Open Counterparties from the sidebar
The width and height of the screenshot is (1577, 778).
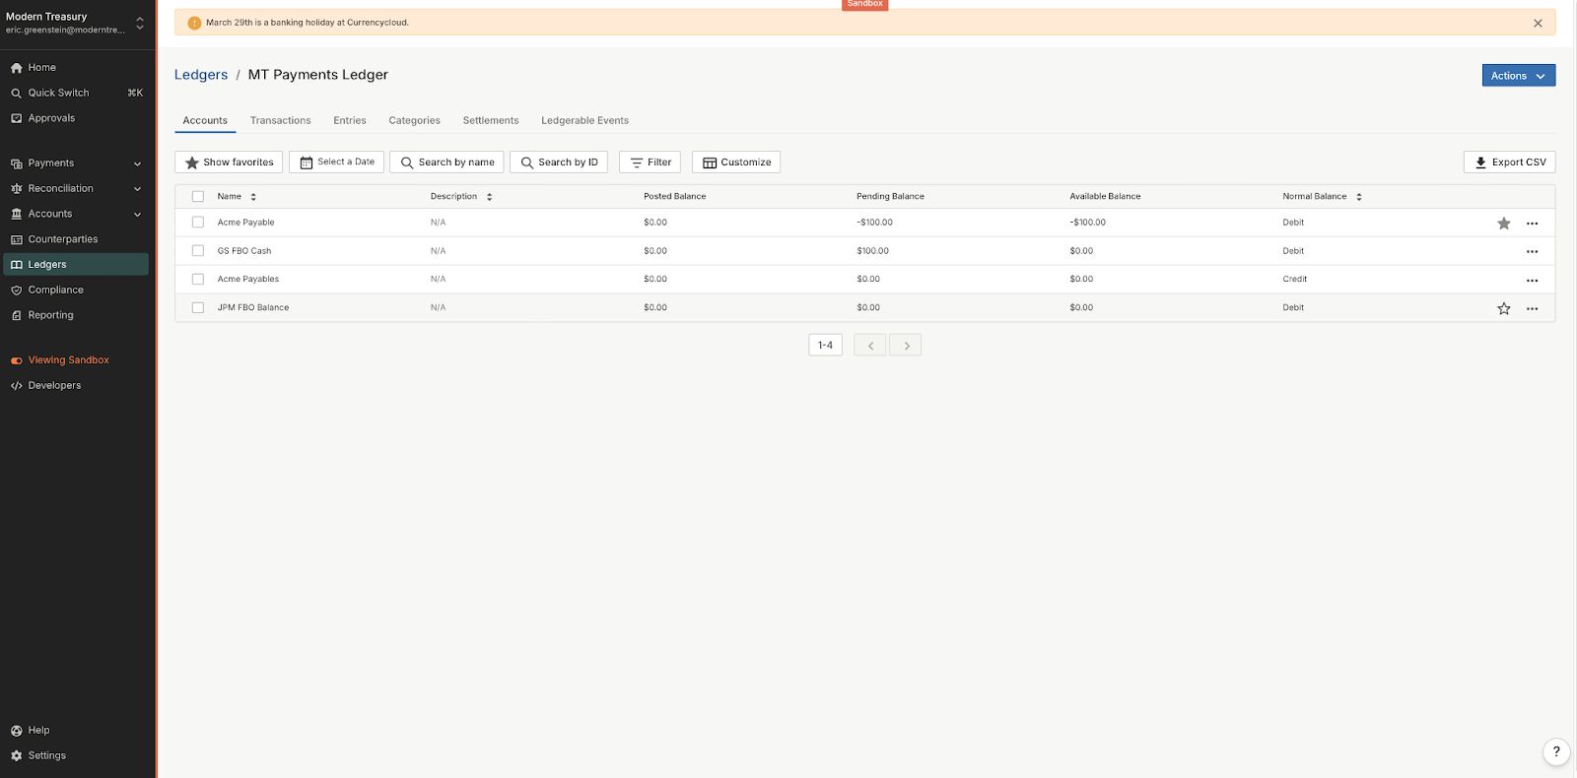[x=62, y=239]
